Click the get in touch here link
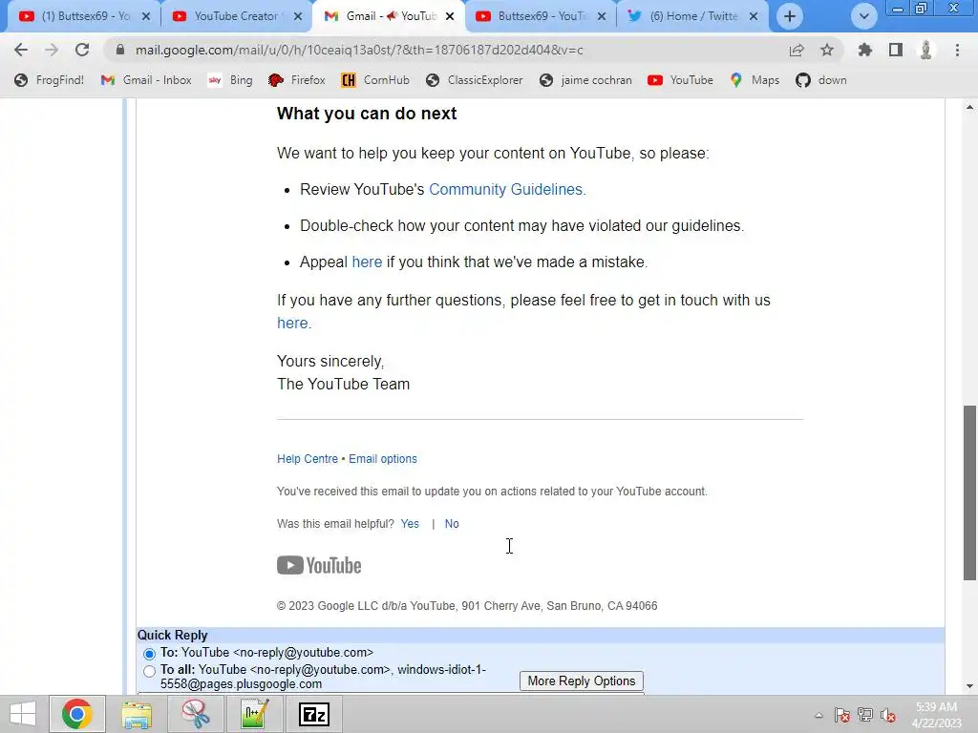This screenshot has height=733, width=978. point(292,324)
